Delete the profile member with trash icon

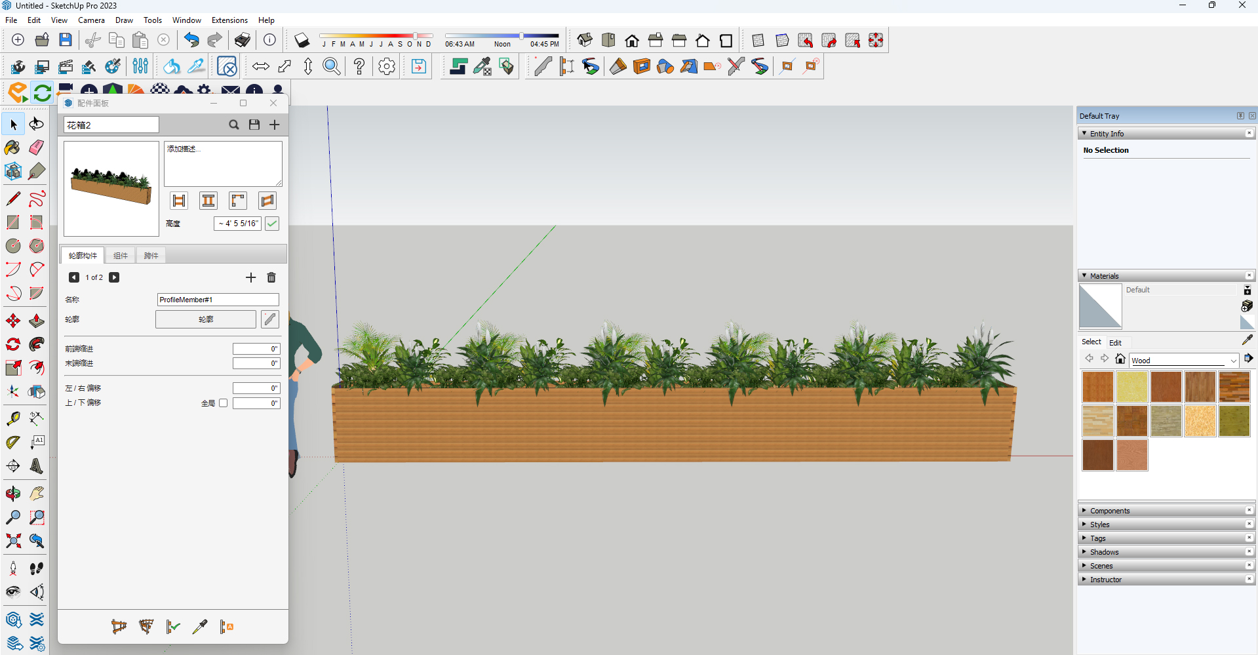[x=271, y=277]
